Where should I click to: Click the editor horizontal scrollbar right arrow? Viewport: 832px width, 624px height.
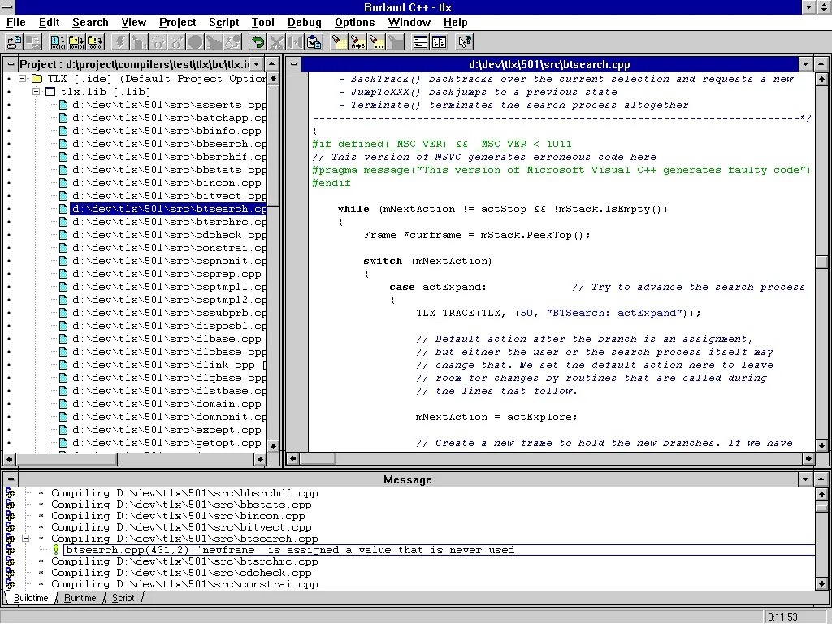point(808,458)
